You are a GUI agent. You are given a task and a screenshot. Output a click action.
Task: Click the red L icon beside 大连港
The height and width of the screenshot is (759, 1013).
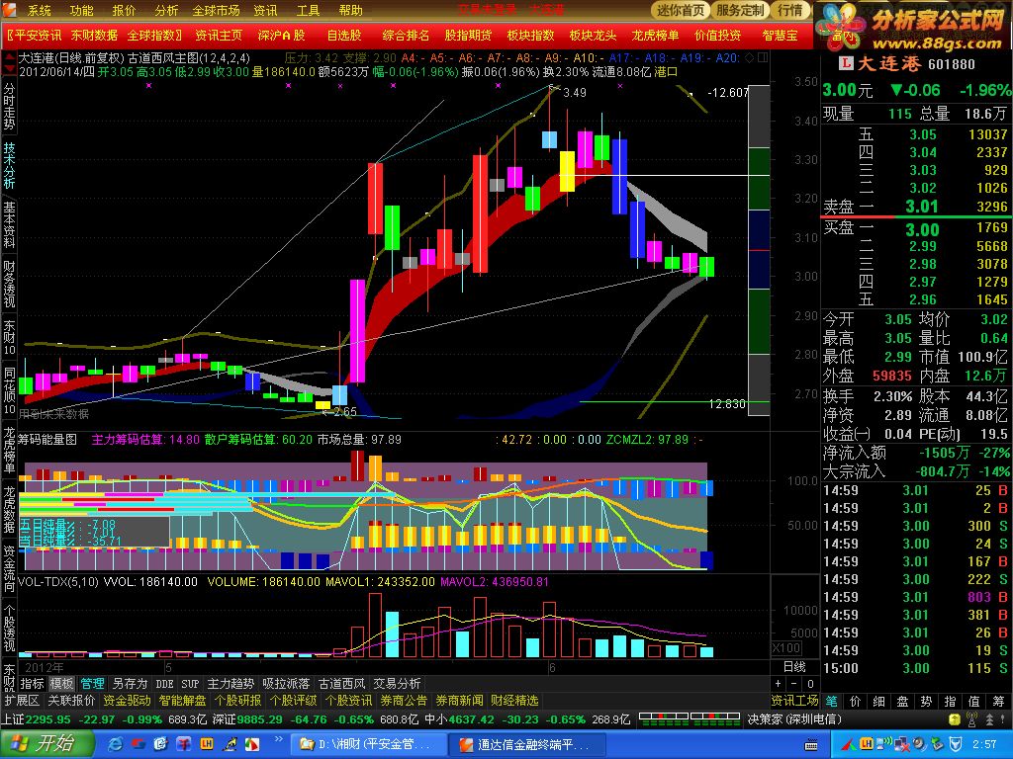pyautogui.click(x=846, y=63)
